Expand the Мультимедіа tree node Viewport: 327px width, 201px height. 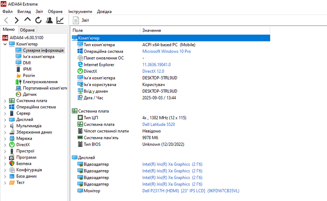[5, 126]
